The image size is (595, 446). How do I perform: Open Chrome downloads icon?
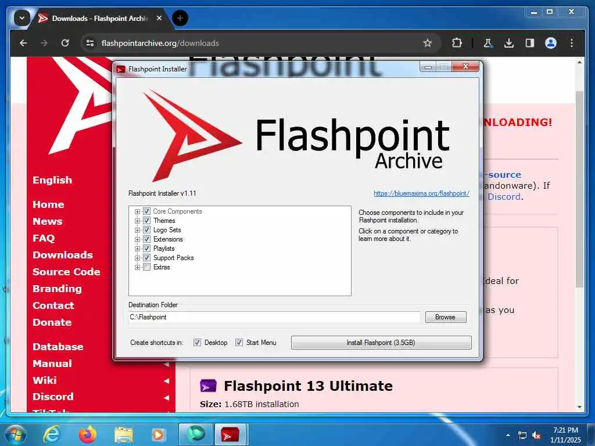point(509,43)
